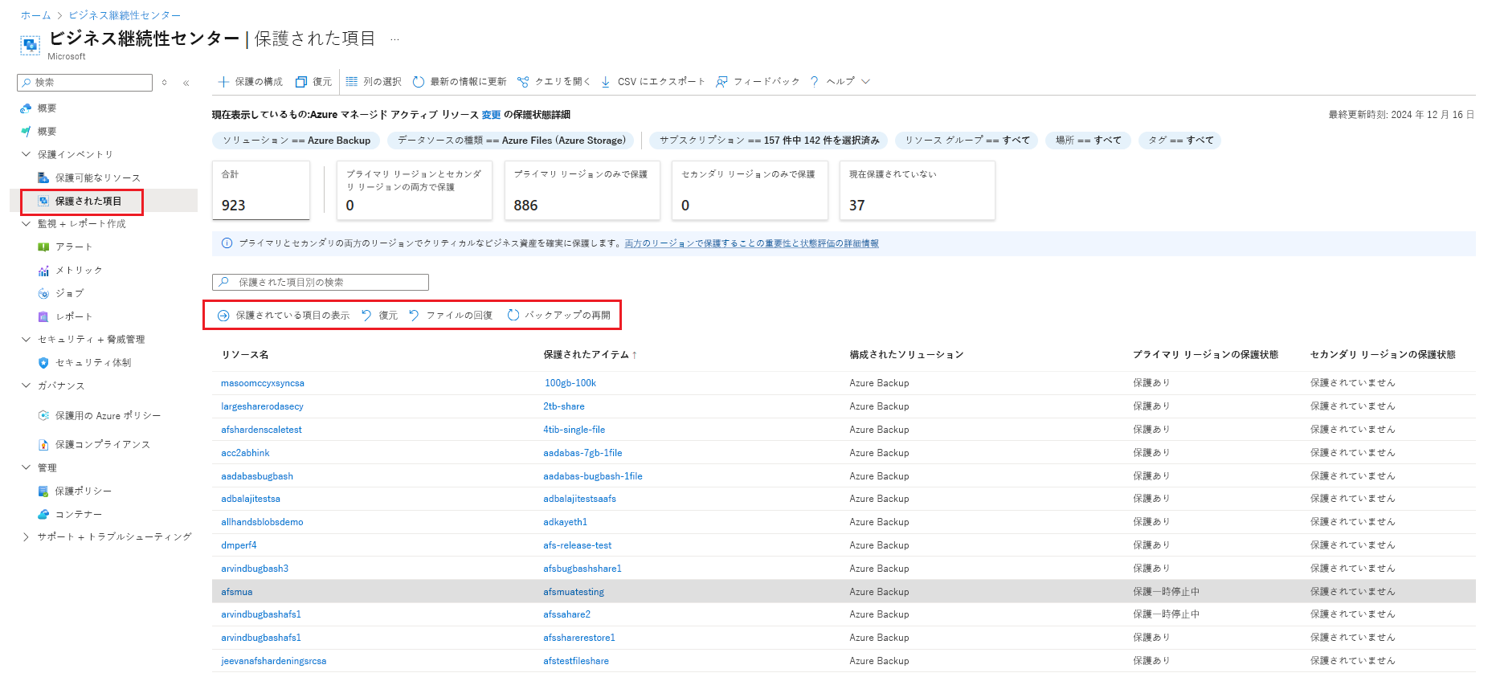1496x677 pixels.
Task: Click ソリューション == Azure Backup filter pill
Action: pos(296,141)
